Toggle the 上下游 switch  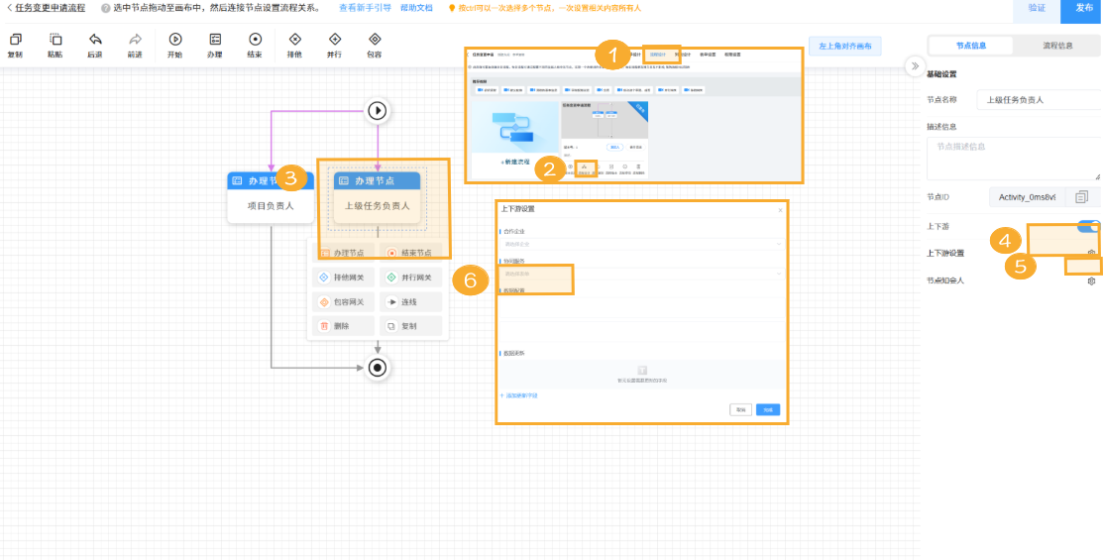click(x=1089, y=227)
